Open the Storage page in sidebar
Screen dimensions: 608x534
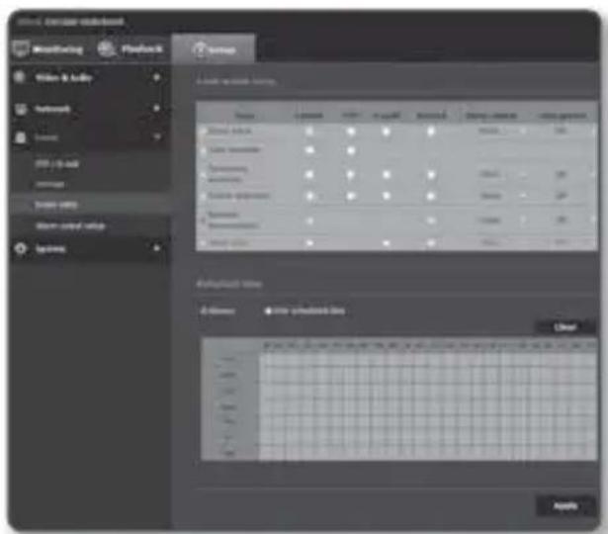coord(49,184)
